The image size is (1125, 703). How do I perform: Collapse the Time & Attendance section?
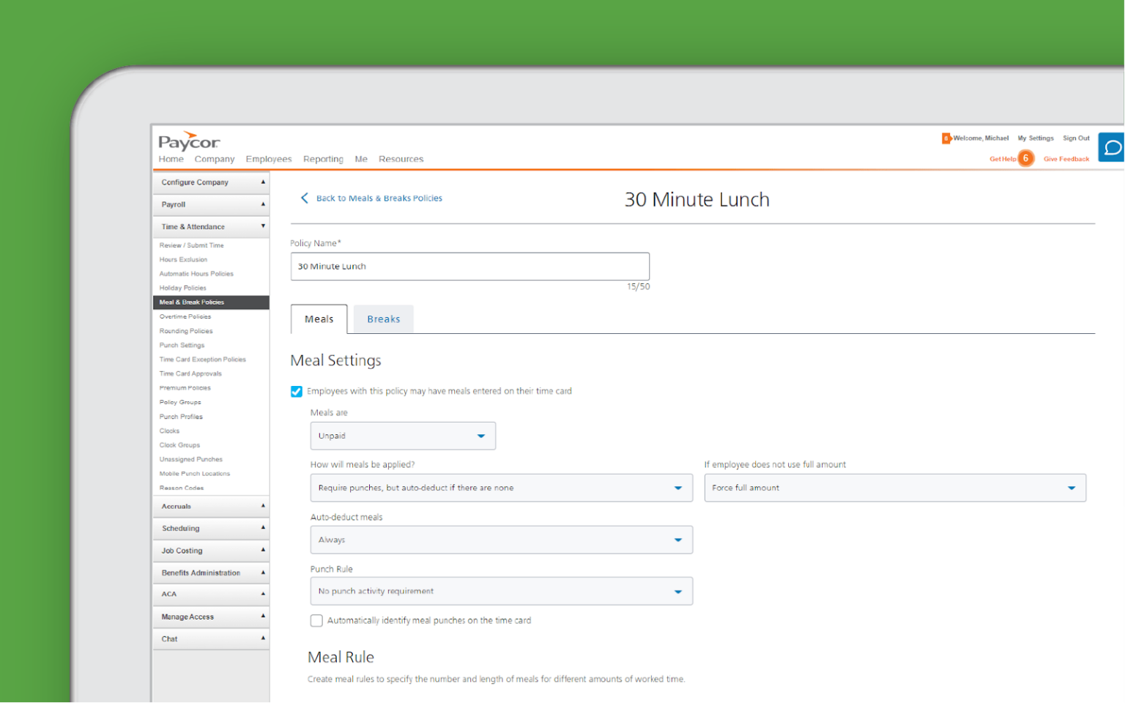coord(211,226)
